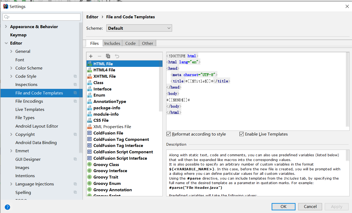Click the remove template minus icon
This screenshot has width=352, height=213.
(100, 56)
